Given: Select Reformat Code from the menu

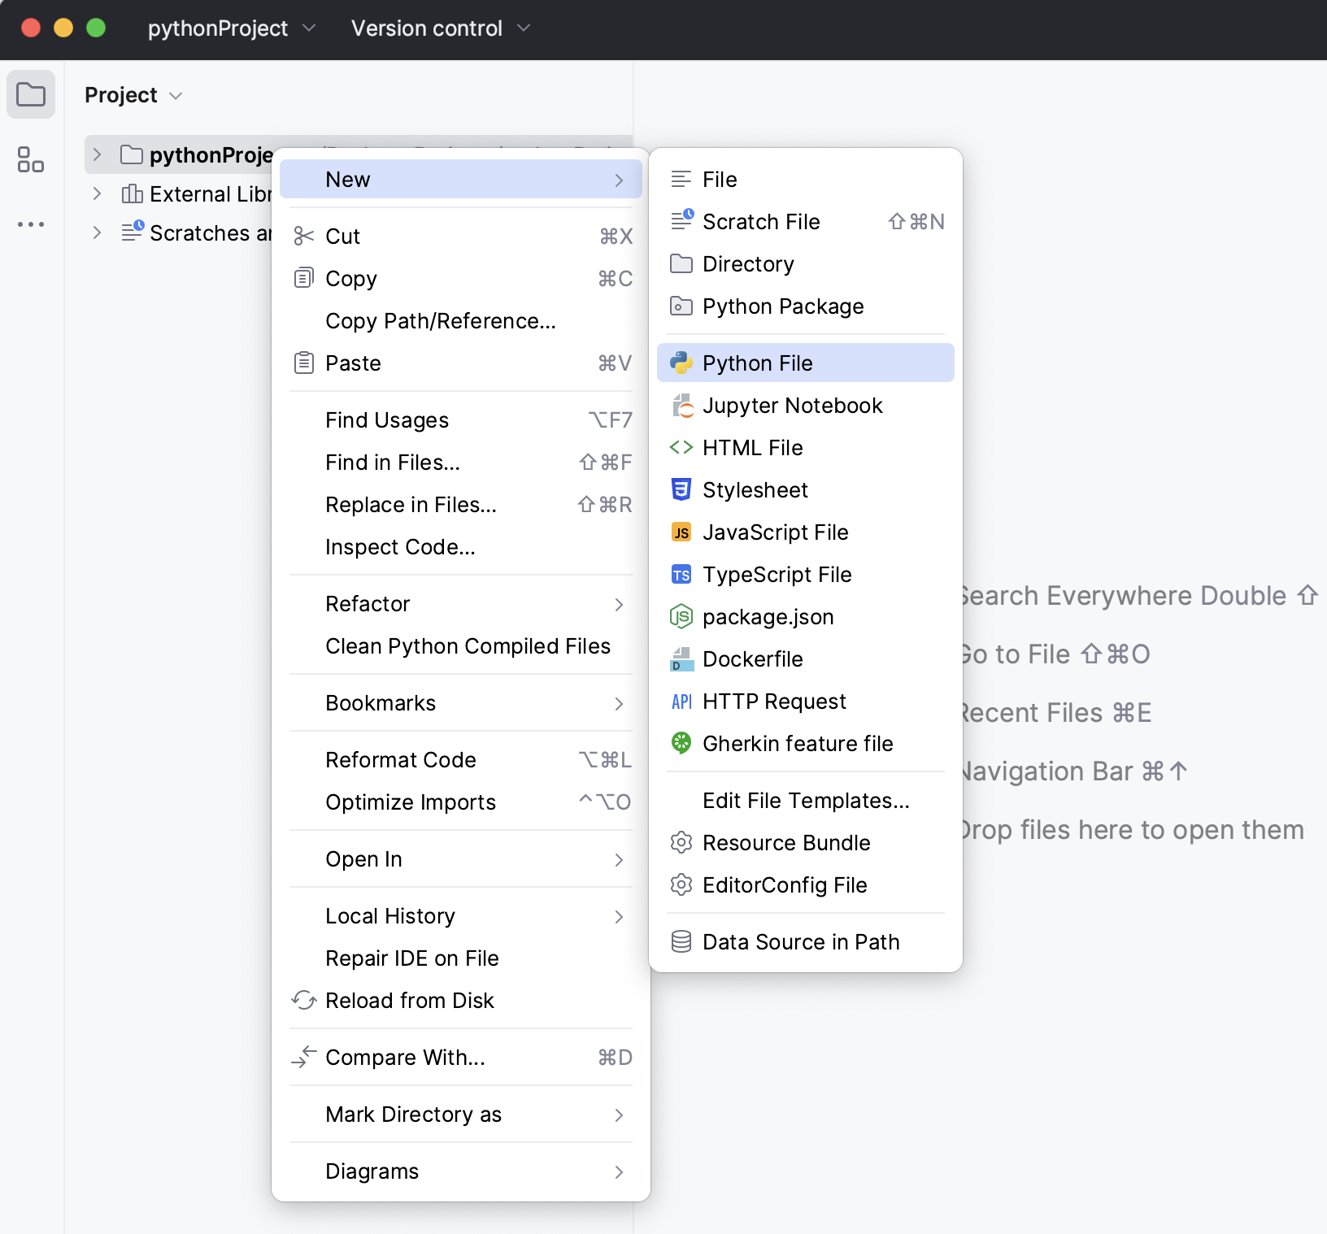Looking at the screenshot, I should pyautogui.click(x=401, y=759).
